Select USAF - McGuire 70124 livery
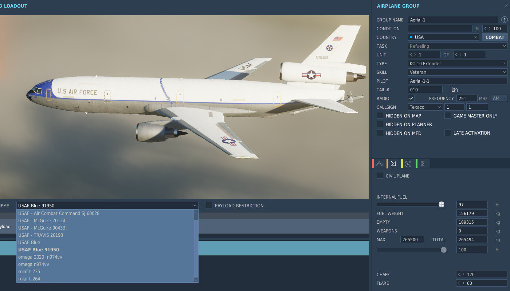This screenshot has height=291, width=510. 105,220
